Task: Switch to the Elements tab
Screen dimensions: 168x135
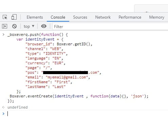Action: [35, 17]
